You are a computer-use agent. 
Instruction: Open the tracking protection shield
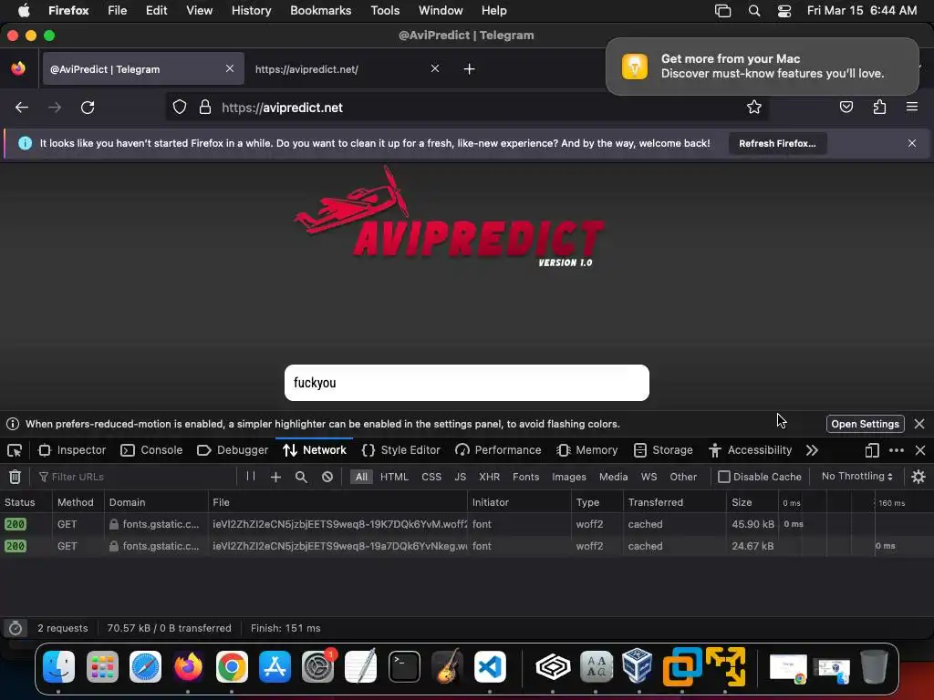(x=180, y=108)
